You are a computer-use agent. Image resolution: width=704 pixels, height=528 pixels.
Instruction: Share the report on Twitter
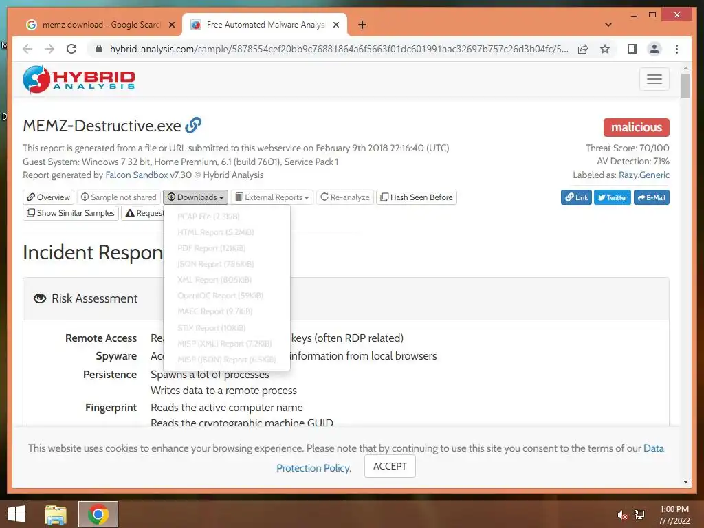(x=613, y=197)
